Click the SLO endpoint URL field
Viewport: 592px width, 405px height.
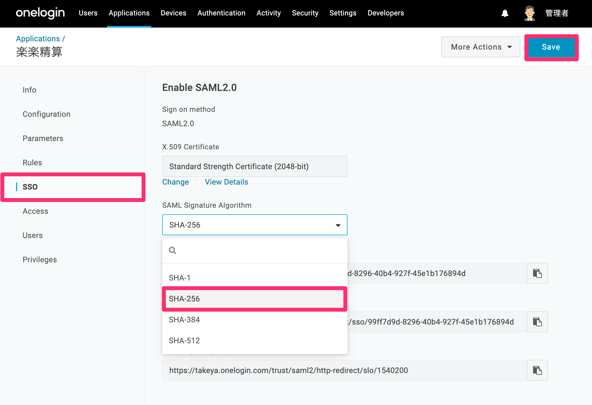click(x=345, y=370)
